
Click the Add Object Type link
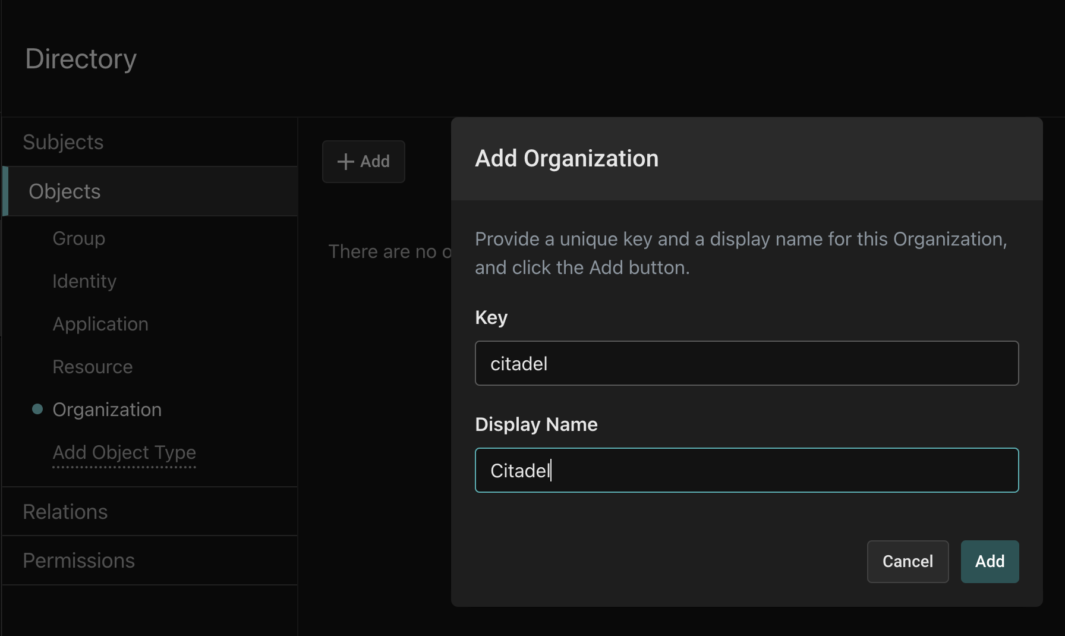click(x=124, y=452)
